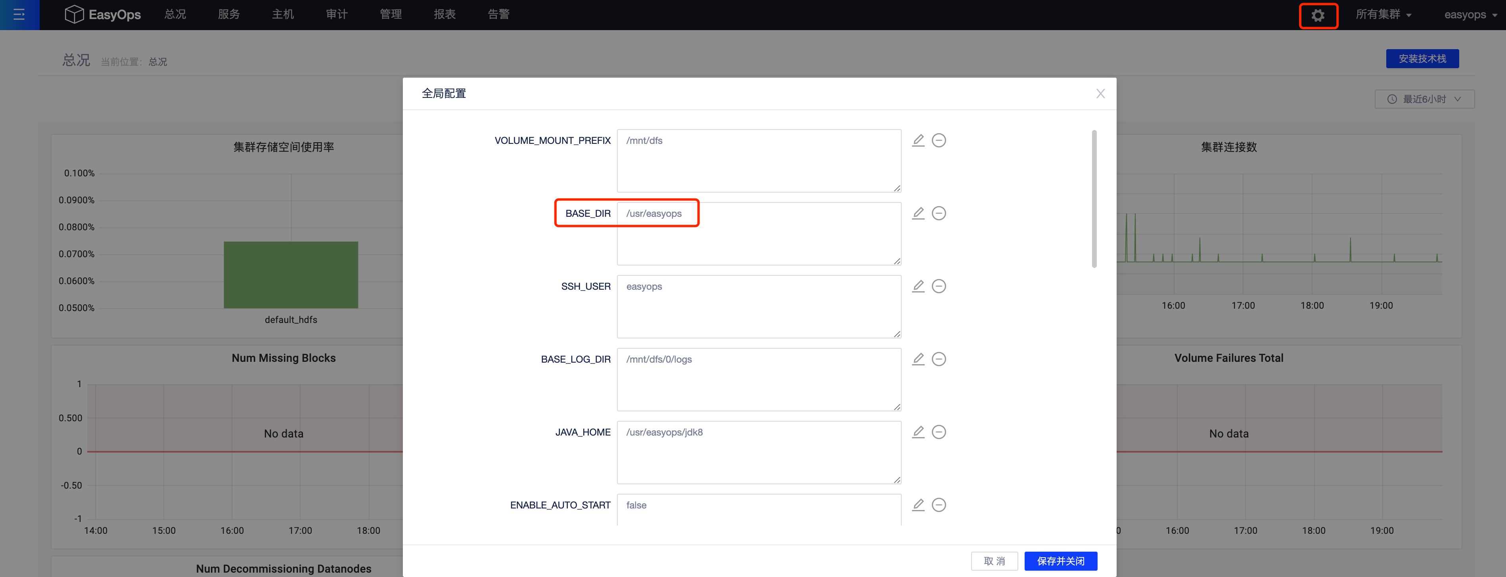Image resolution: width=1506 pixels, height=577 pixels.
Task: Open the settings gear in the top bar
Action: [x=1318, y=15]
